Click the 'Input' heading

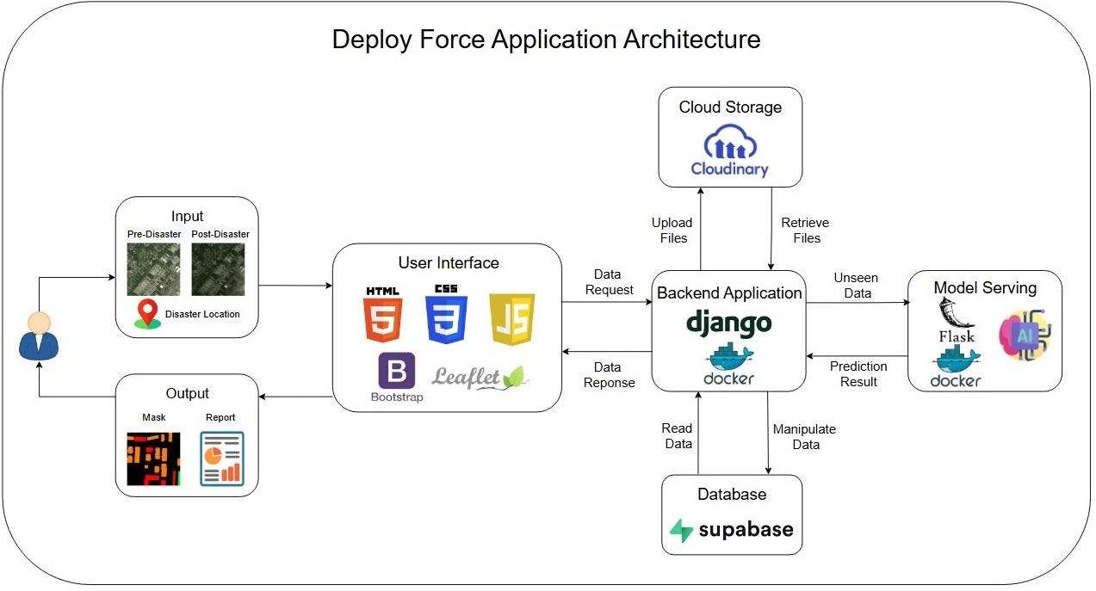pyautogui.click(x=188, y=216)
